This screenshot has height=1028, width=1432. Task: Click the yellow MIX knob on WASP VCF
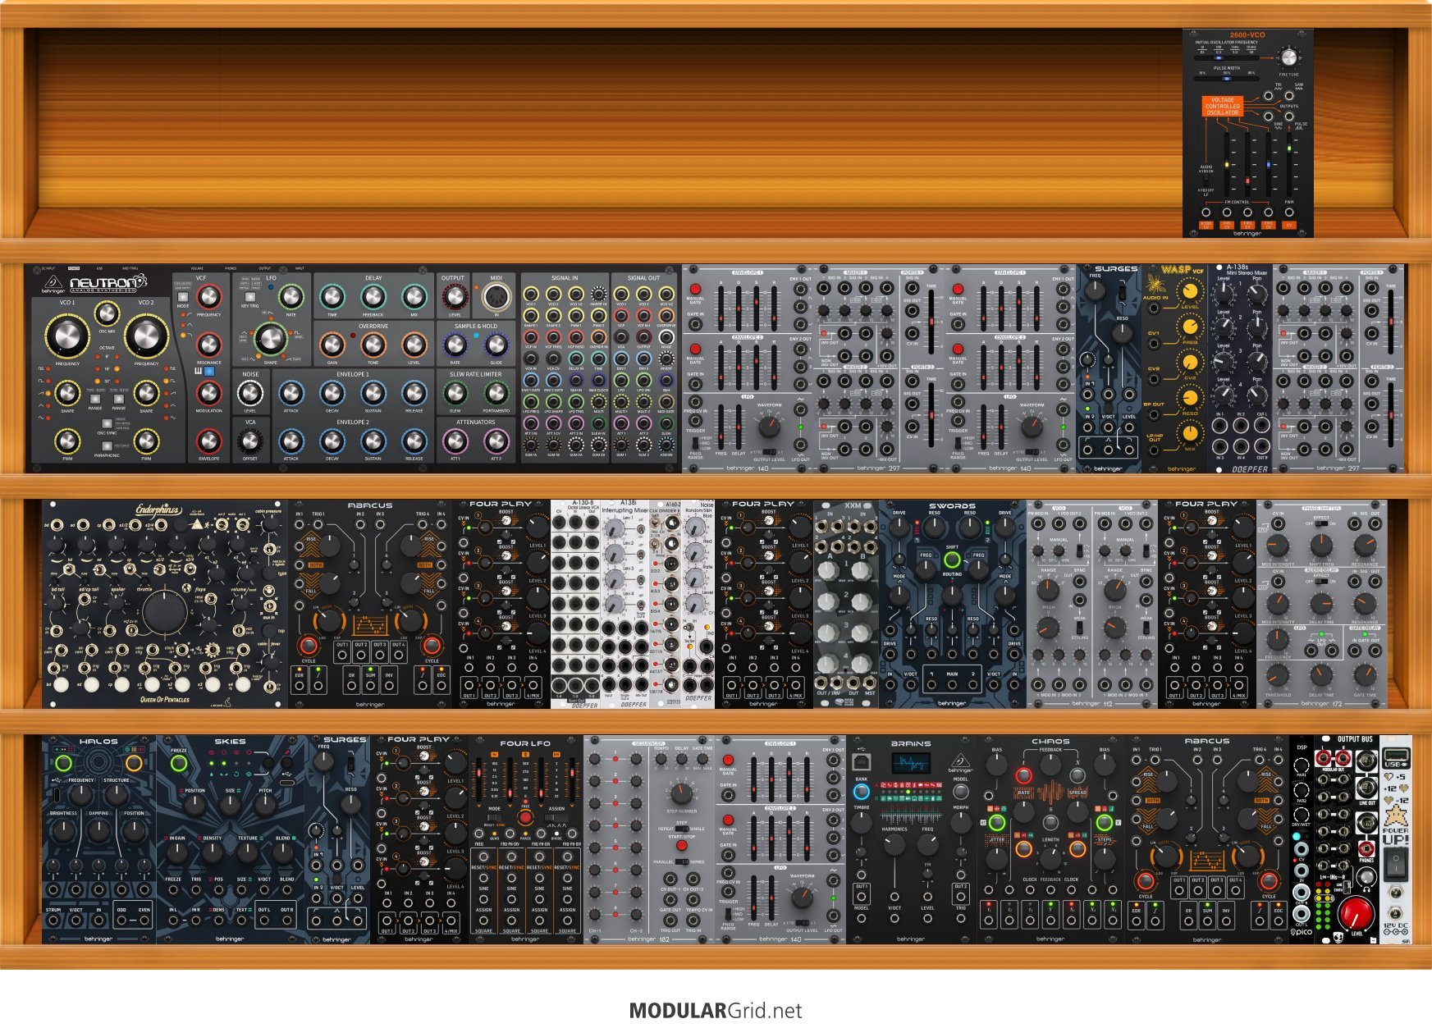1189,433
